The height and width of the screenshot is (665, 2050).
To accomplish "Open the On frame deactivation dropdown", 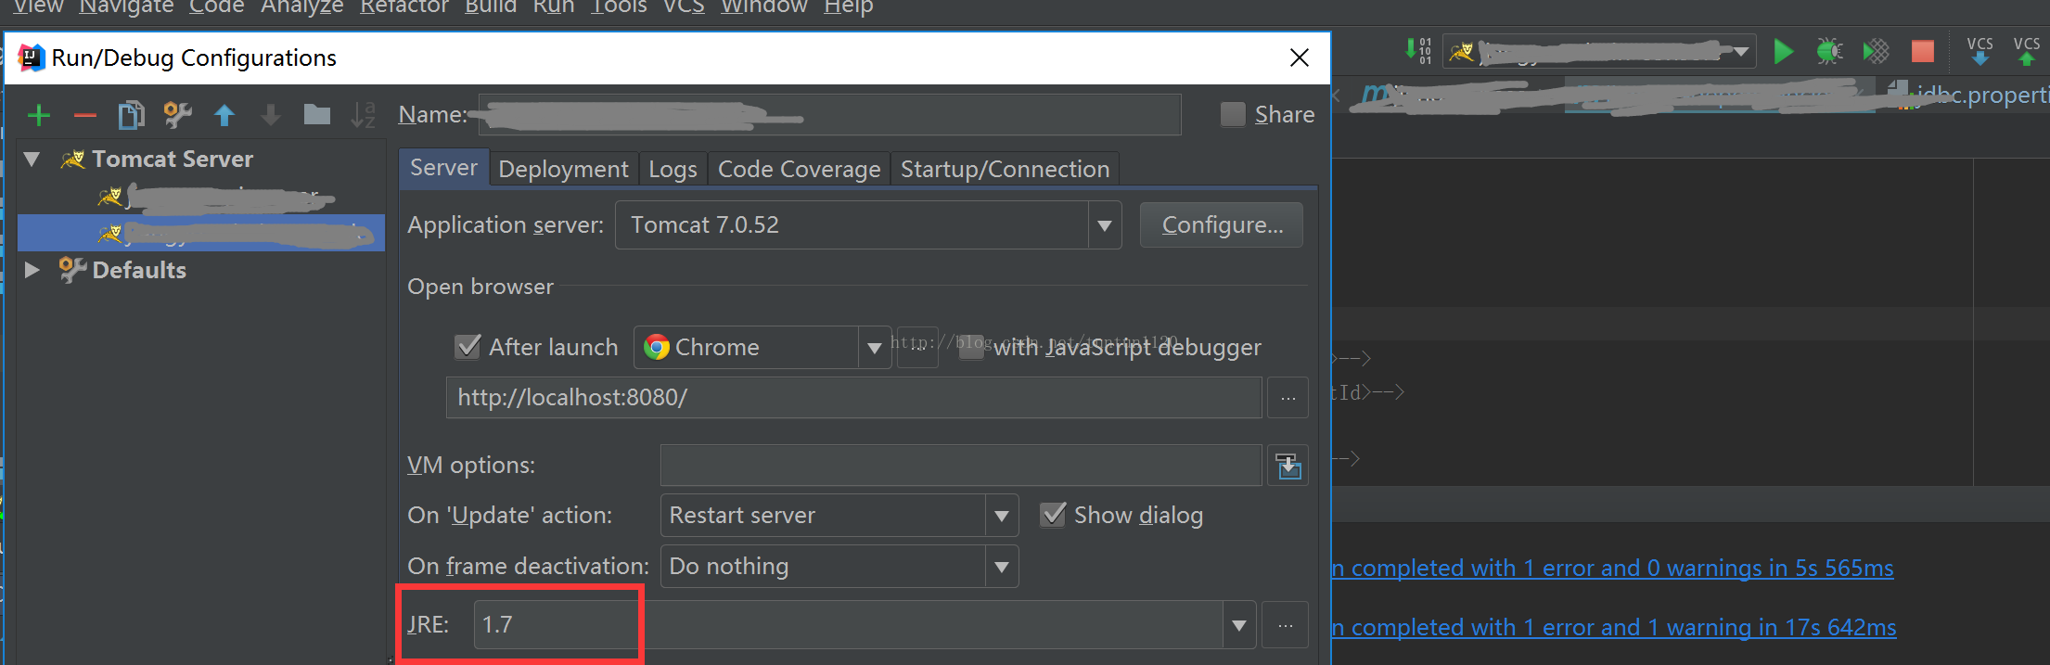I will [x=1001, y=567].
